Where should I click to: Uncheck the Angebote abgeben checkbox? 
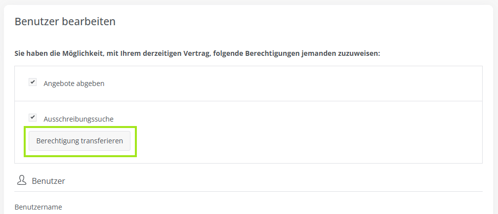[x=33, y=83]
